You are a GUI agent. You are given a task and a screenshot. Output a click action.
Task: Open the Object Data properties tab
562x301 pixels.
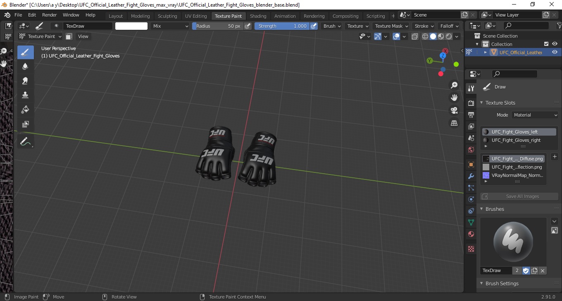(x=471, y=222)
